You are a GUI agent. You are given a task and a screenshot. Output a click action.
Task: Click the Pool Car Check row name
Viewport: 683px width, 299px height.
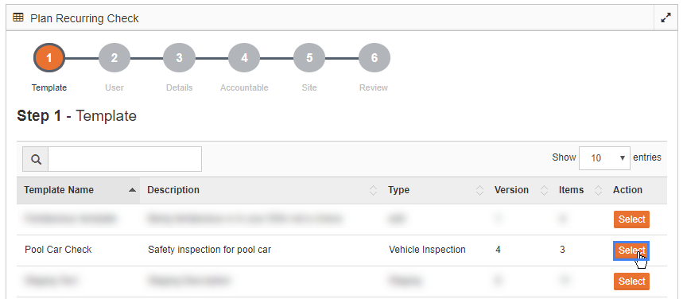point(58,250)
